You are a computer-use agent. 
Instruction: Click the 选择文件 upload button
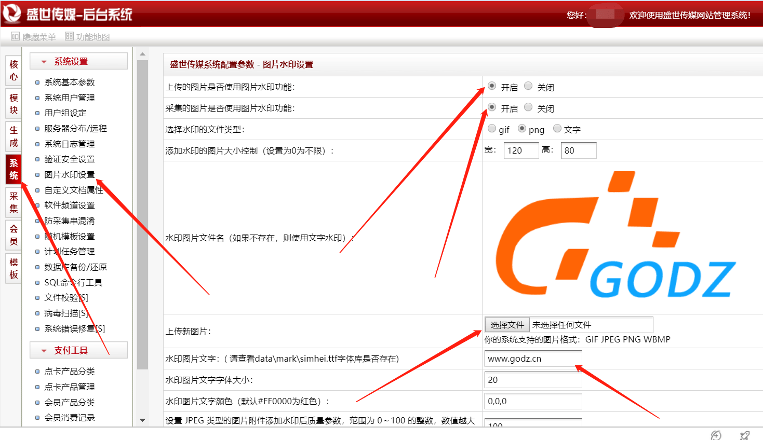506,324
